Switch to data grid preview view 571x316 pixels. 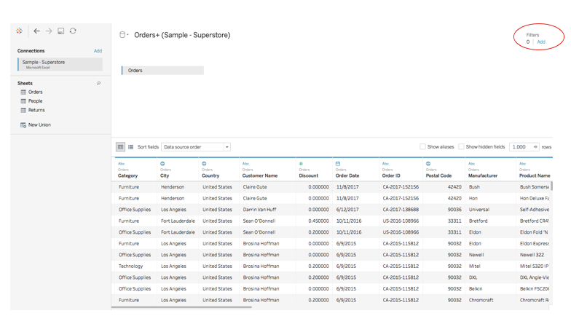[x=121, y=147]
